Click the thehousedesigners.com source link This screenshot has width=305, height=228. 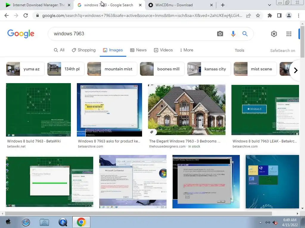167,146
